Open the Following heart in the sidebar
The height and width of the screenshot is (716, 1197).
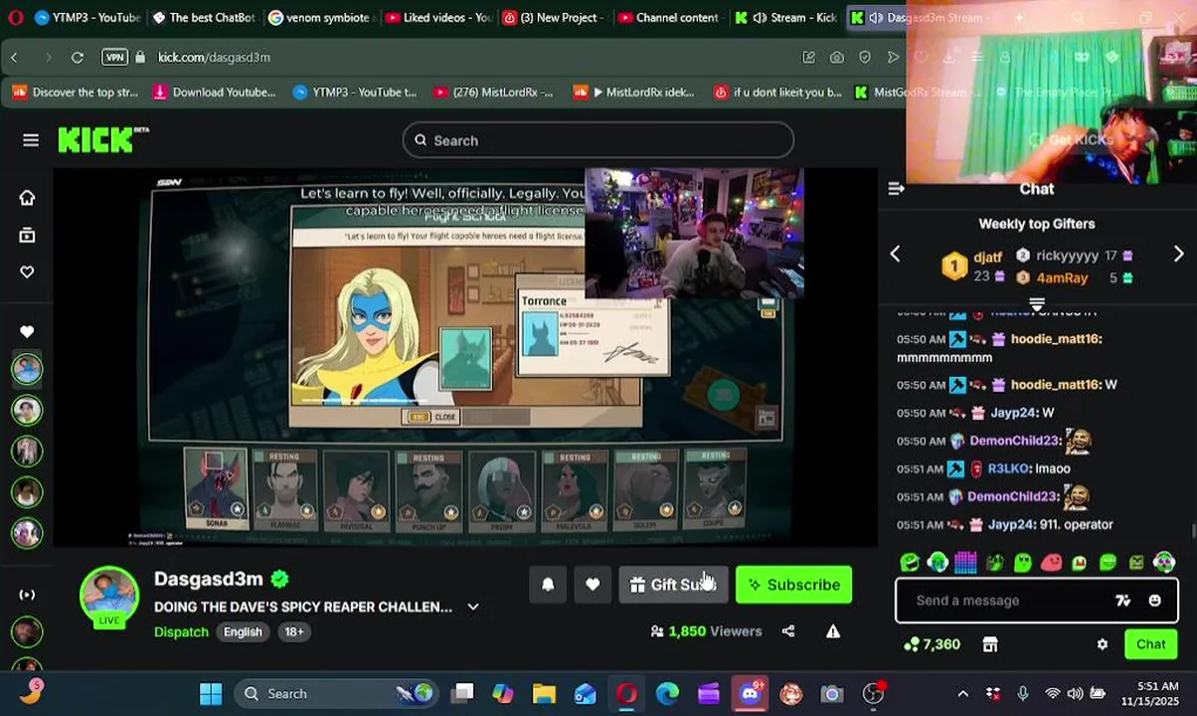[x=27, y=272]
